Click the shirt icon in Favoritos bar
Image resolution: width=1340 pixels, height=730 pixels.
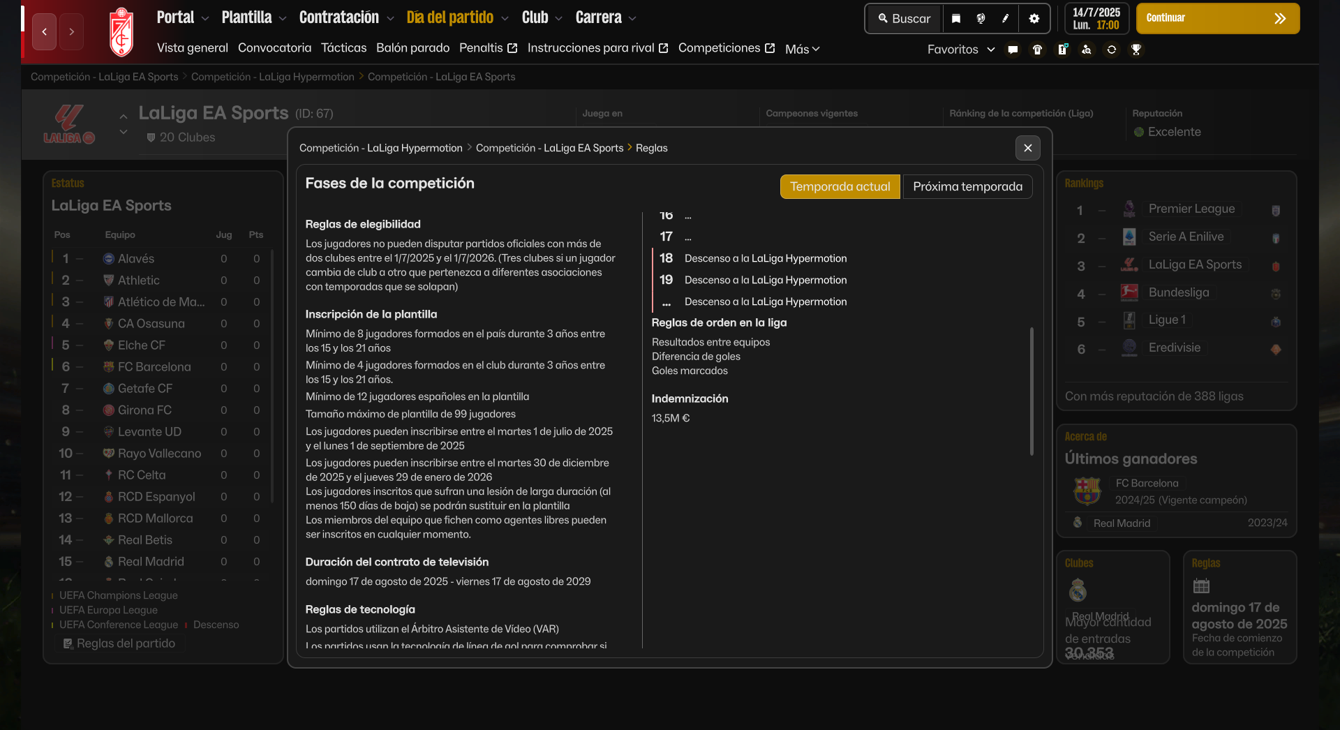1037,50
